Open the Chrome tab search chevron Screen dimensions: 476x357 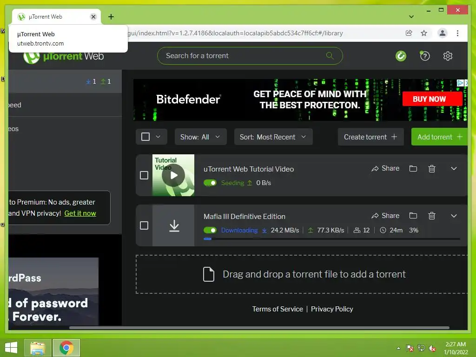click(x=411, y=17)
